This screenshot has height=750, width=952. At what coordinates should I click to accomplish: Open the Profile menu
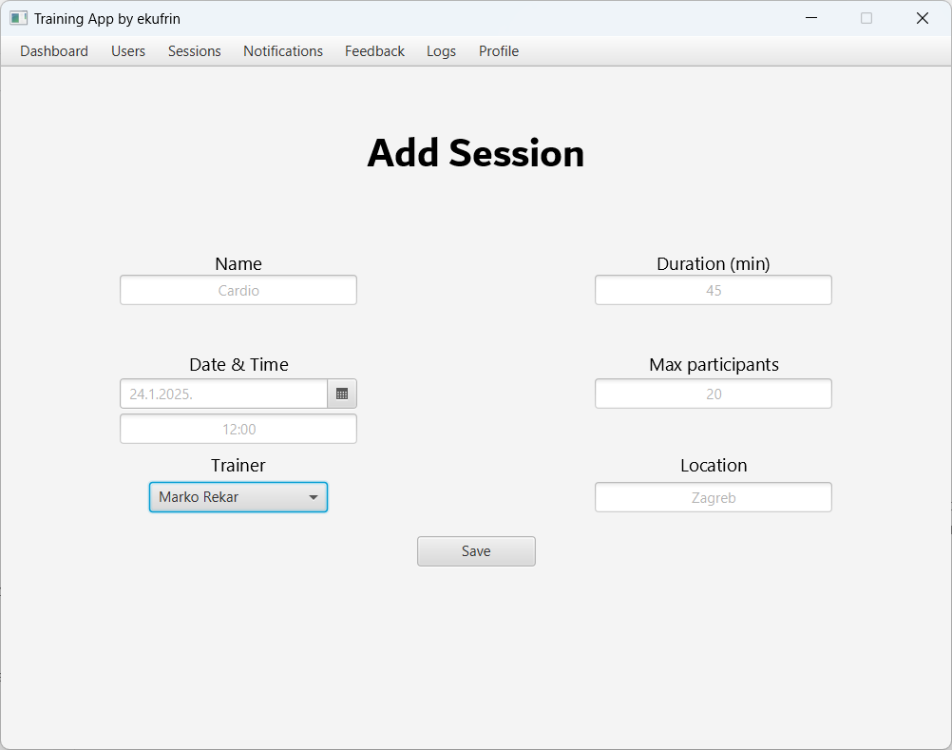(x=499, y=51)
